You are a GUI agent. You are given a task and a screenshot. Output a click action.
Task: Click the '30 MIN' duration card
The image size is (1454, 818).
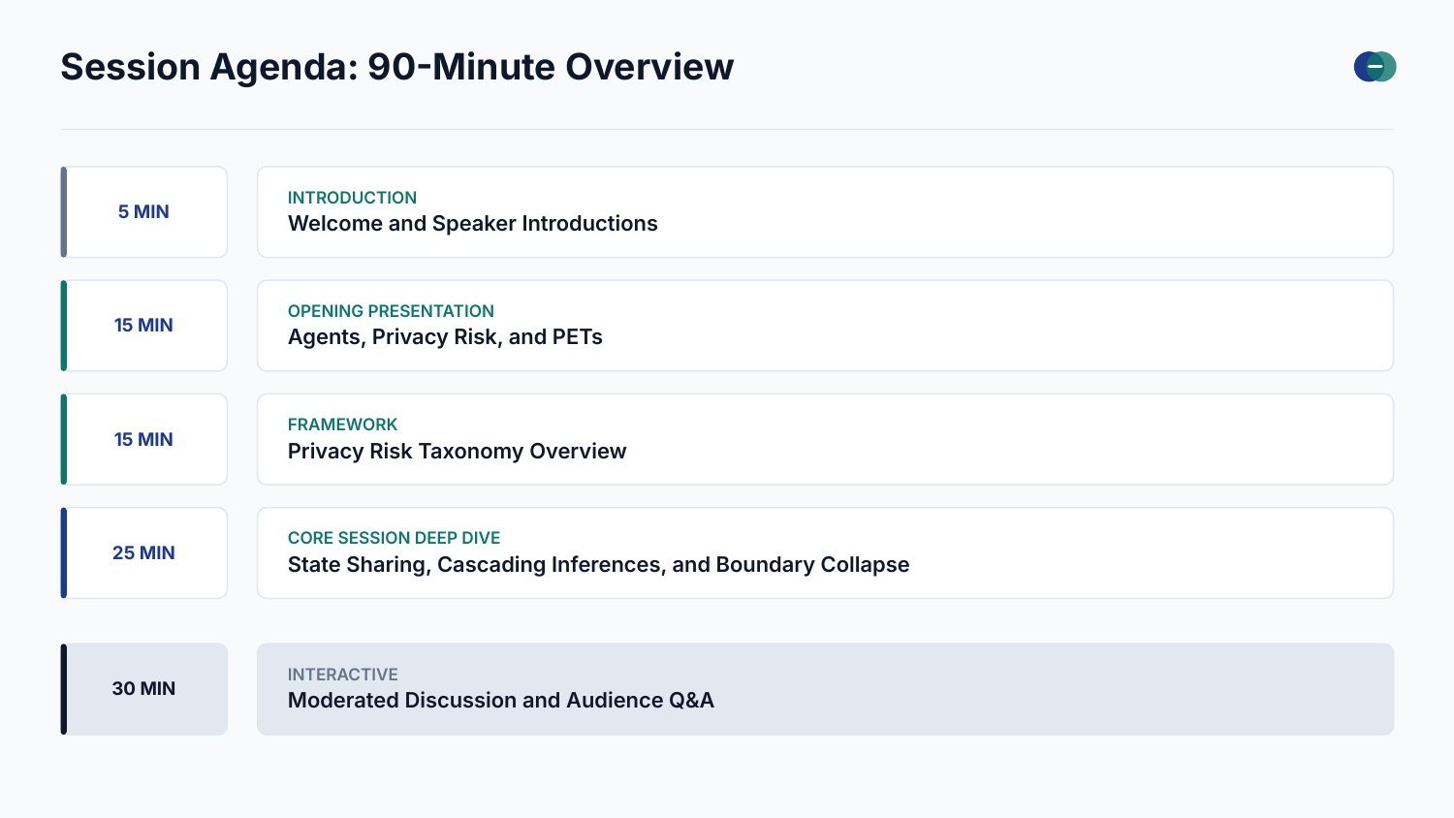pos(144,689)
